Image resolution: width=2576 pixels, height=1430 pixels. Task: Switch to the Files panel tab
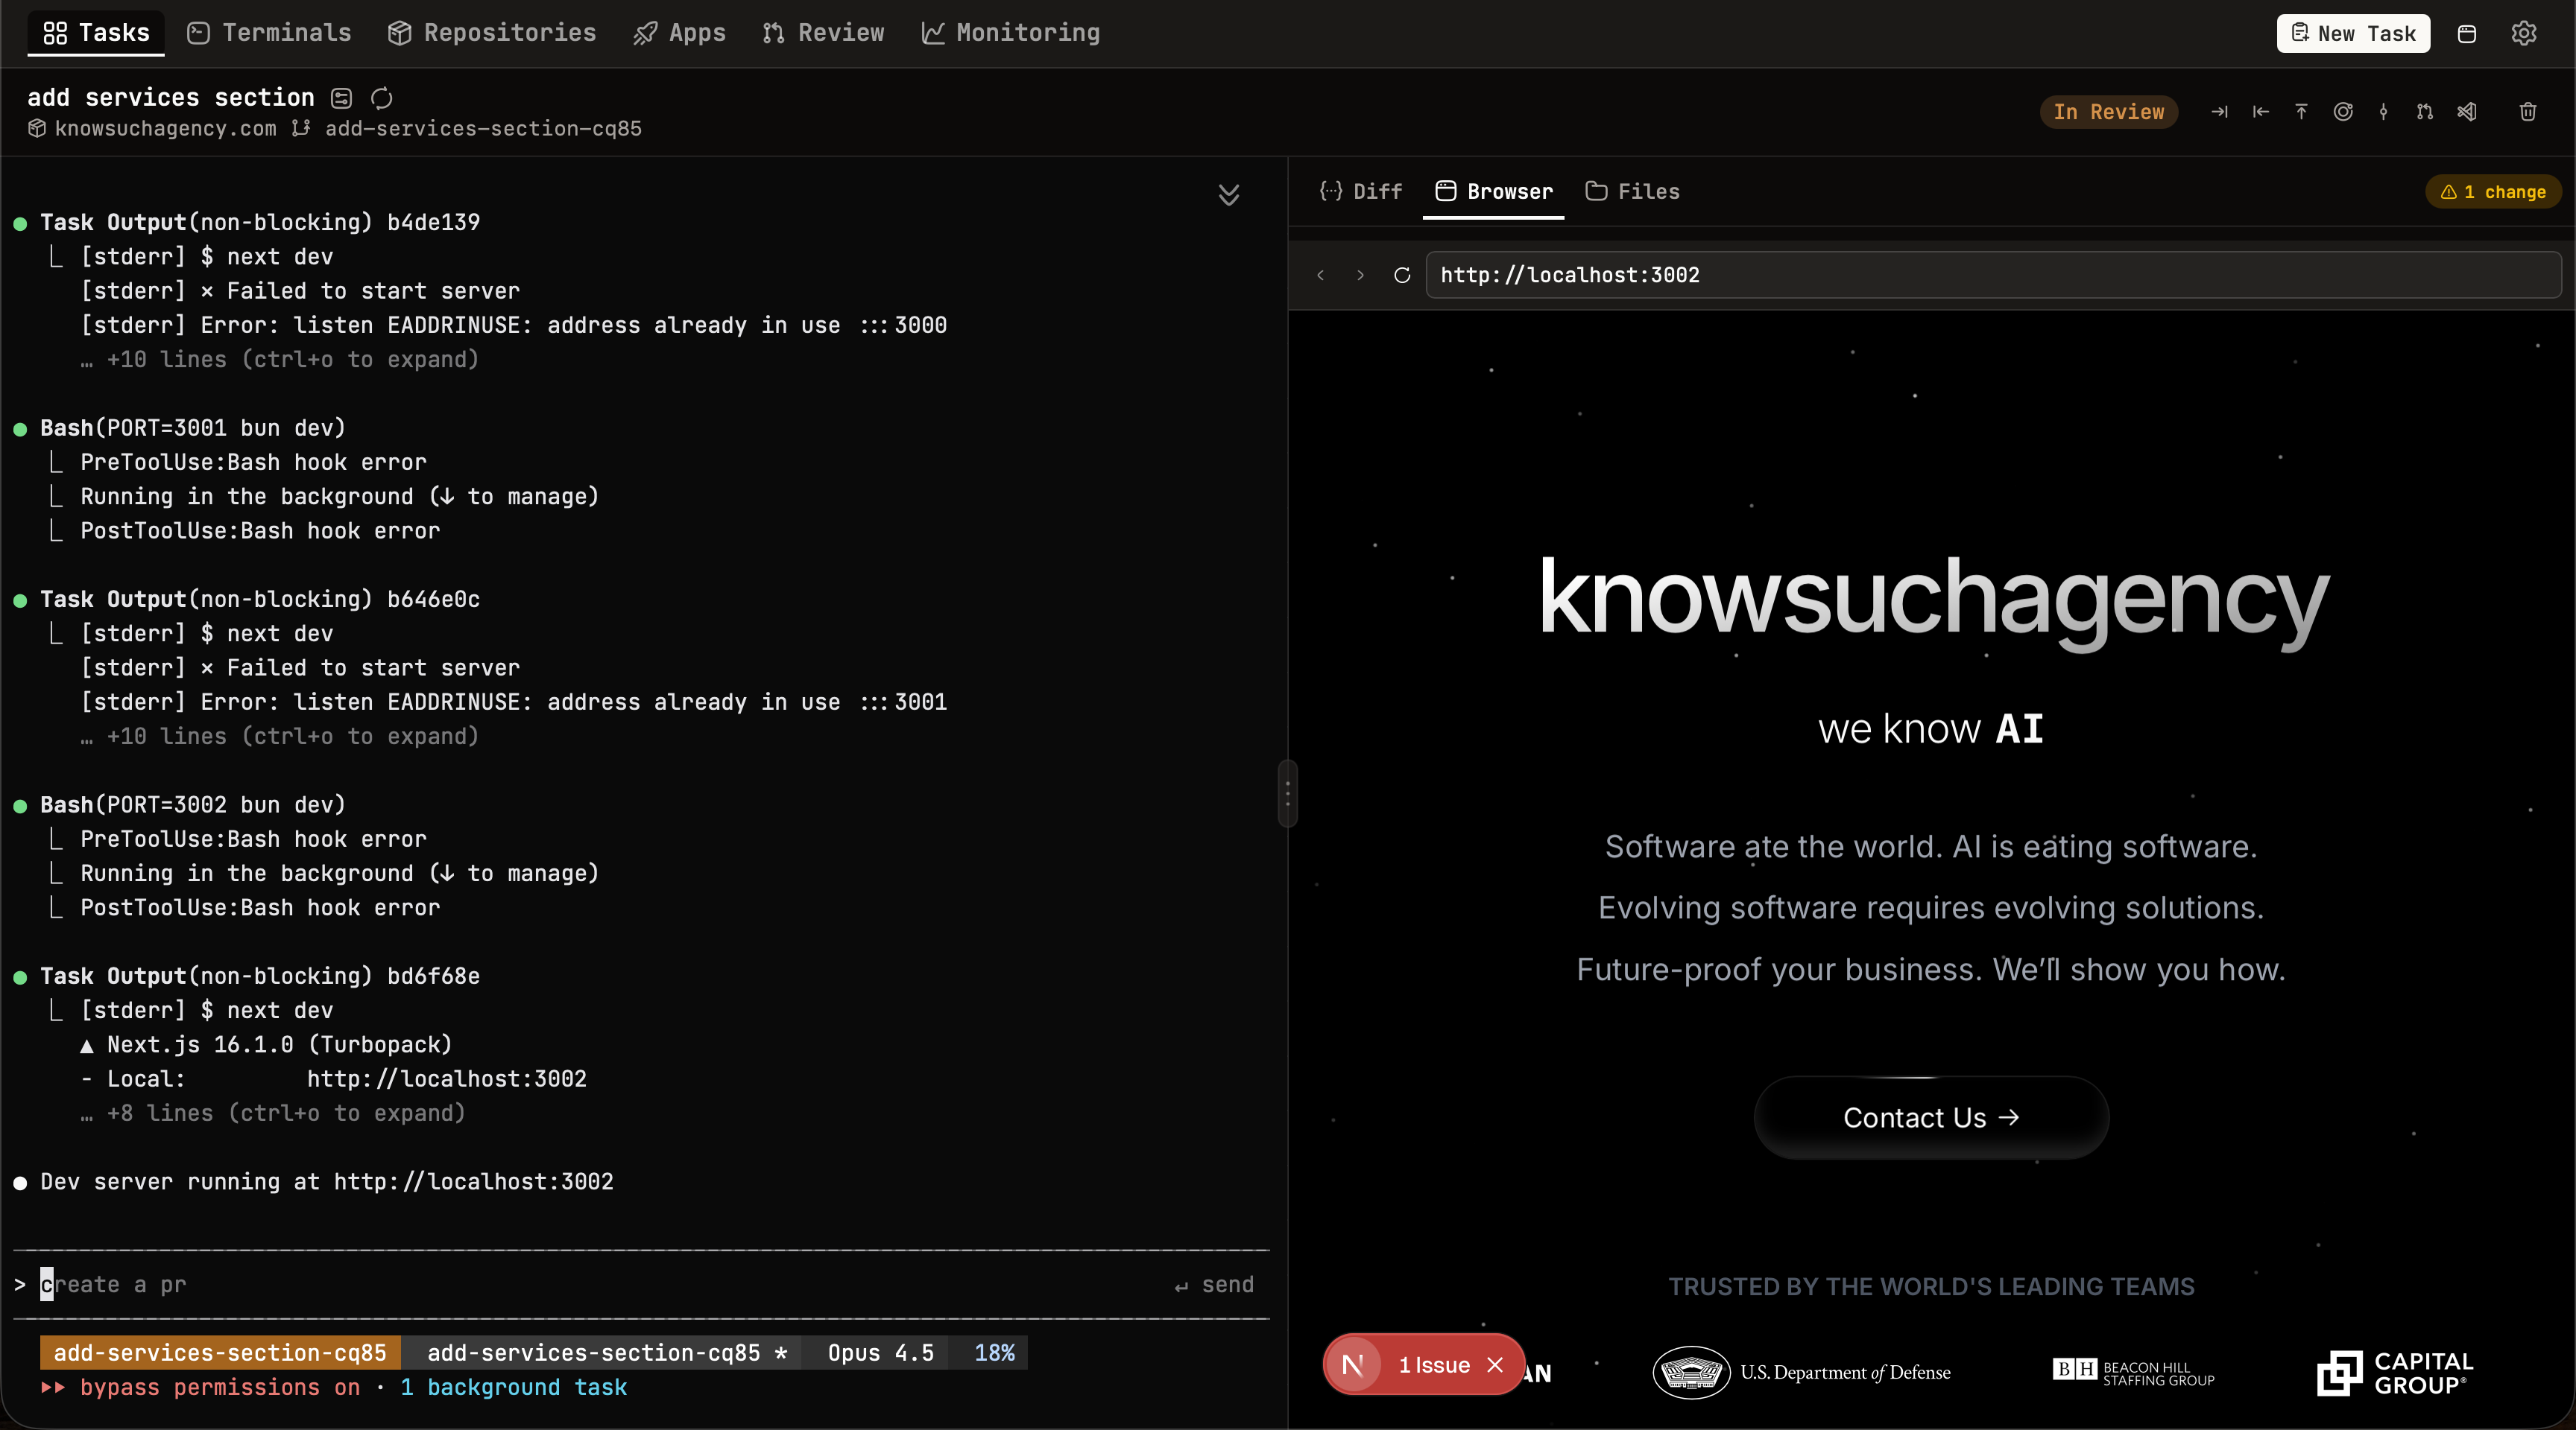pyautogui.click(x=1633, y=191)
